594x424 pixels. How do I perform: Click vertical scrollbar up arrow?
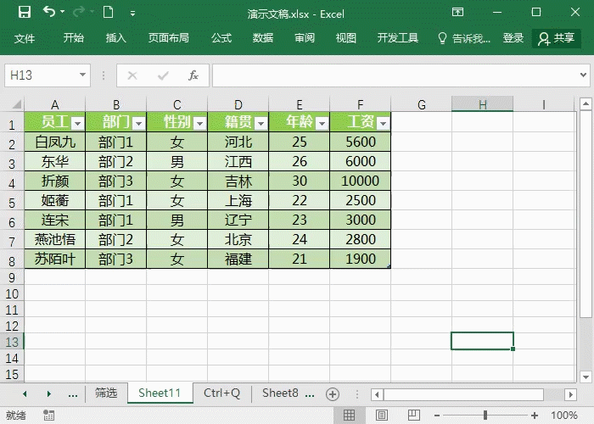586,103
